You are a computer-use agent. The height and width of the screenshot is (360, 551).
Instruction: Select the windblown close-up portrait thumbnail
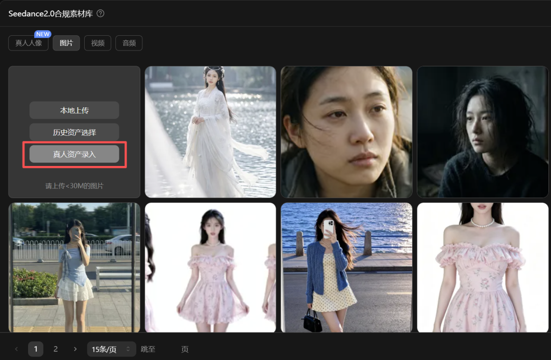pos(346,132)
